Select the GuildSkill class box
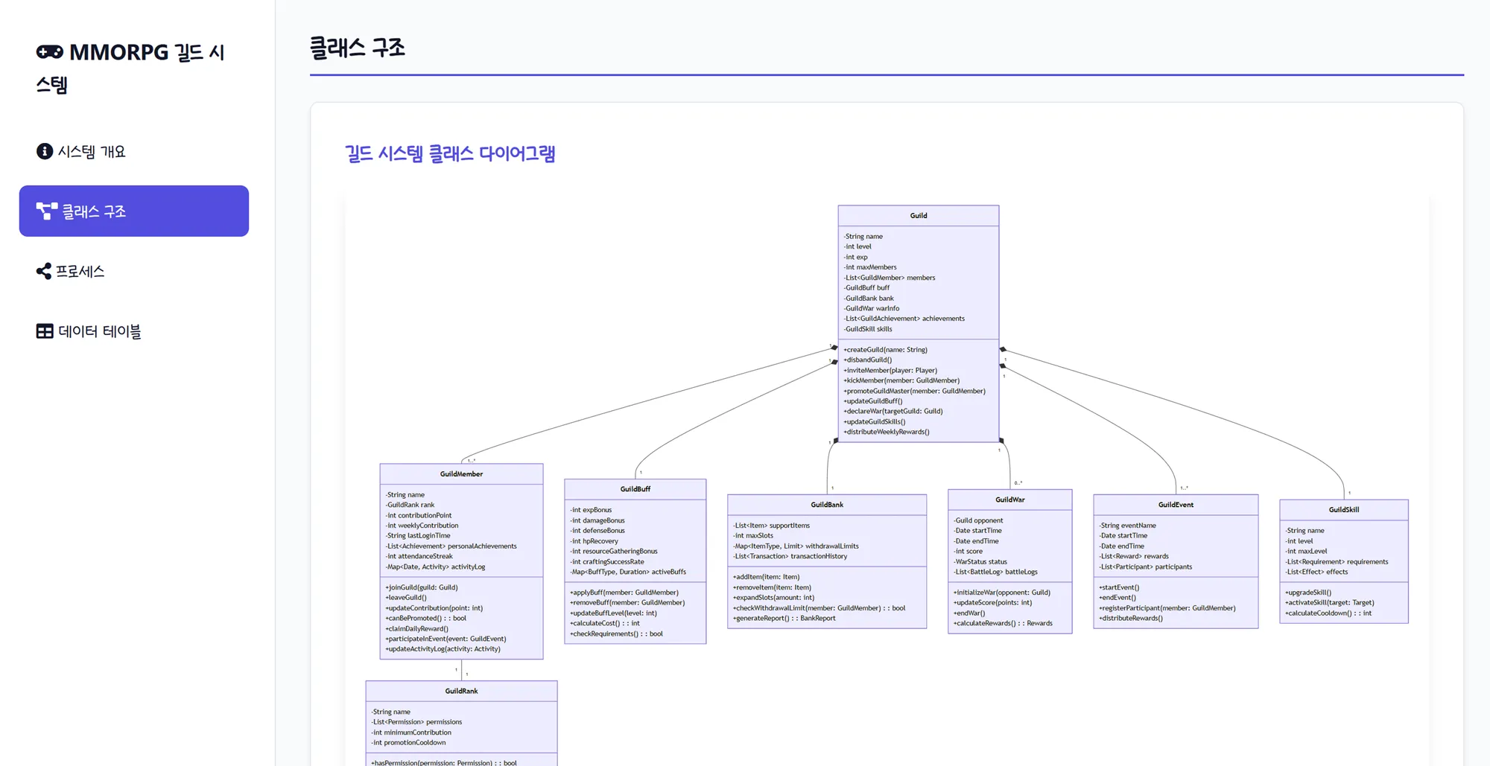Image resolution: width=1490 pixels, height=766 pixels. point(1343,562)
